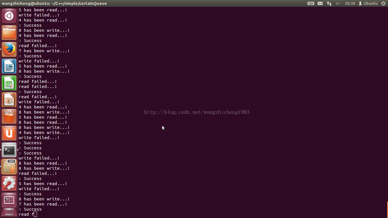This screenshot has height=218, width=388.
Task: Click the last '7 has been read...!' line
Action: 43,204
